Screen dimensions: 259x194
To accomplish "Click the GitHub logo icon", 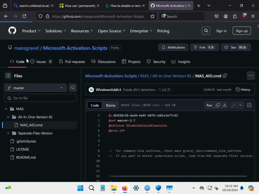I will point(12,31).
